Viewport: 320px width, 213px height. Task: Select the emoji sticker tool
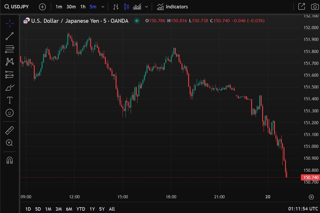pyautogui.click(x=9, y=113)
